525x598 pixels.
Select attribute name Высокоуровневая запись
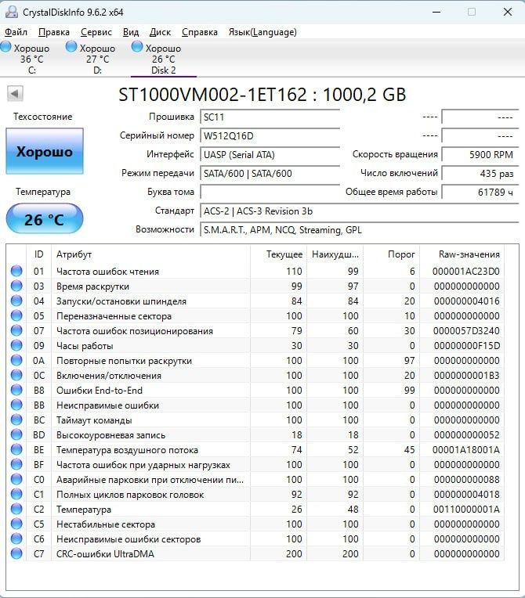click(x=110, y=435)
